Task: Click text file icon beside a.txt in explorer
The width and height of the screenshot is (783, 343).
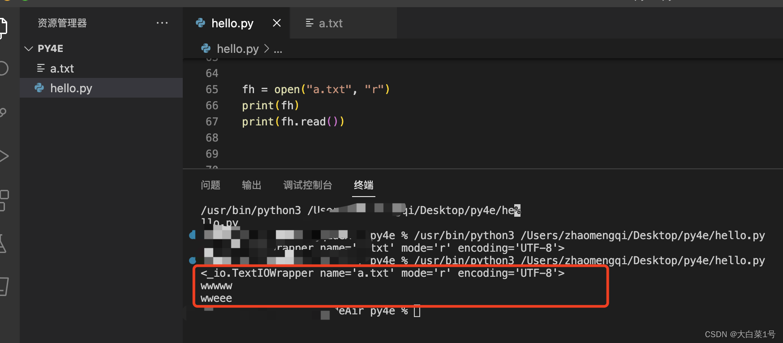Action: (41, 68)
